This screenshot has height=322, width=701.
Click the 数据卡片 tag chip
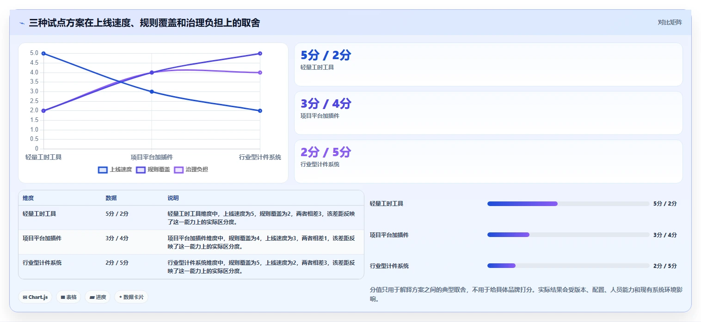[131, 297]
